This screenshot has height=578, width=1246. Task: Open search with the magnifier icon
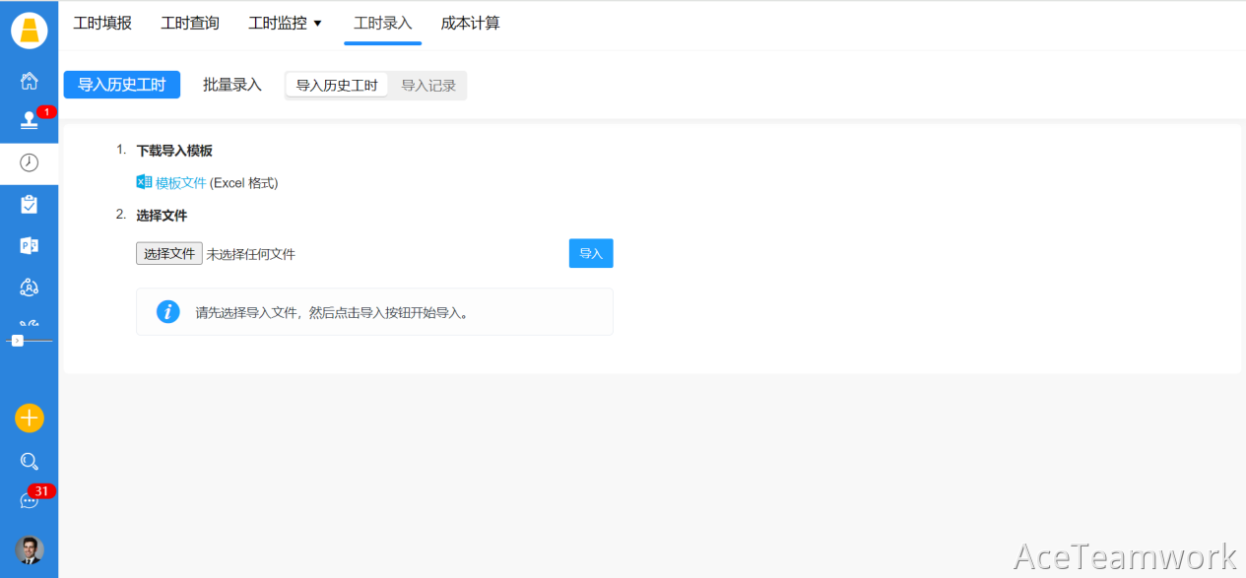coord(30,461)
